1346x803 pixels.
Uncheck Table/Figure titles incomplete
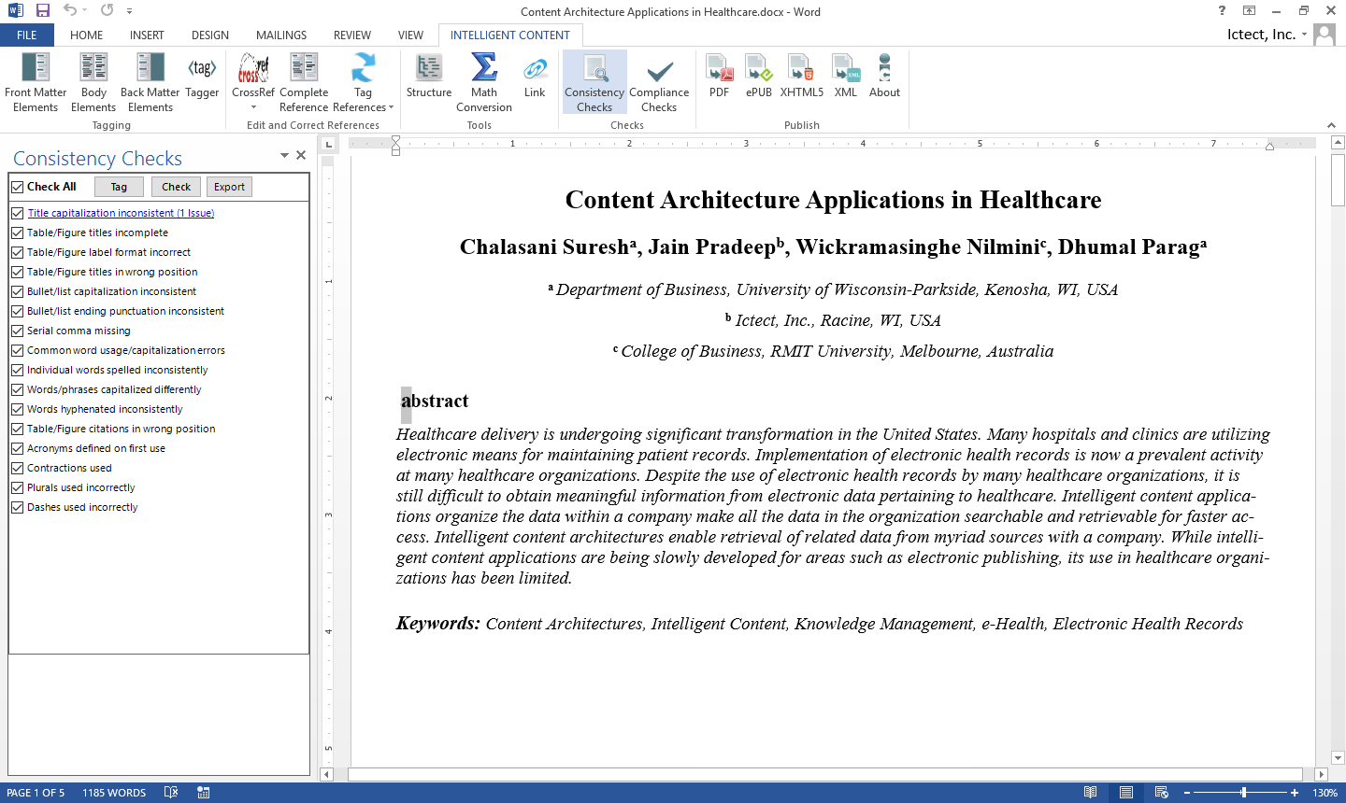coord(17,232)
